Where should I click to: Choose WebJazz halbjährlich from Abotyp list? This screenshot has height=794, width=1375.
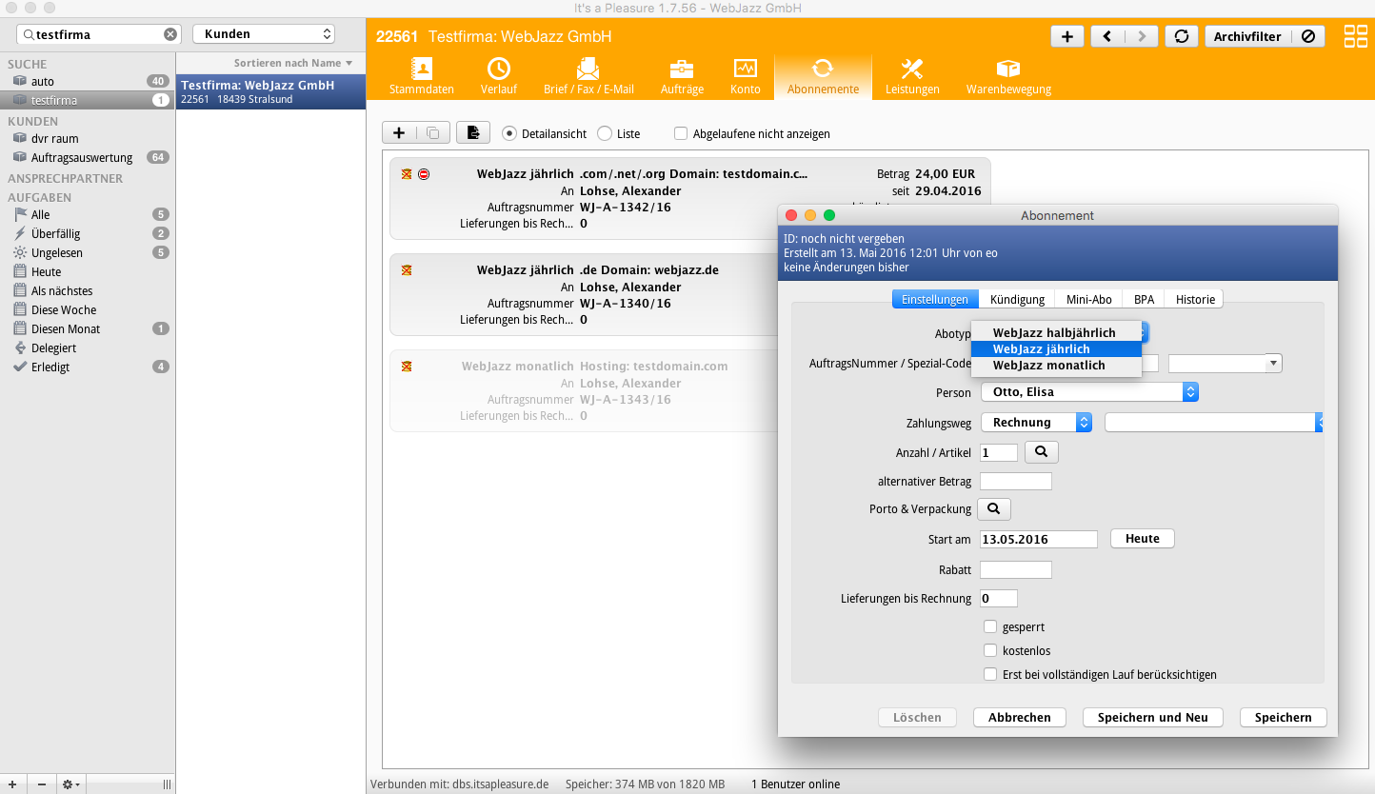[1056, 332]
